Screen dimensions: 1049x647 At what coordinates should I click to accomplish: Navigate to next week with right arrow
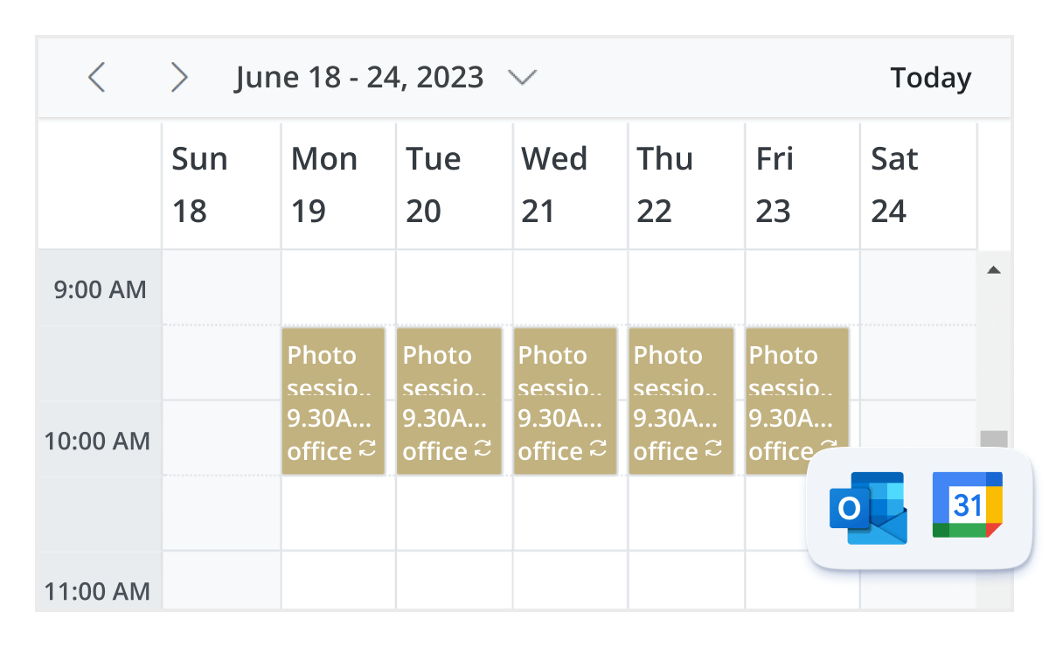(x=179, y=77)
